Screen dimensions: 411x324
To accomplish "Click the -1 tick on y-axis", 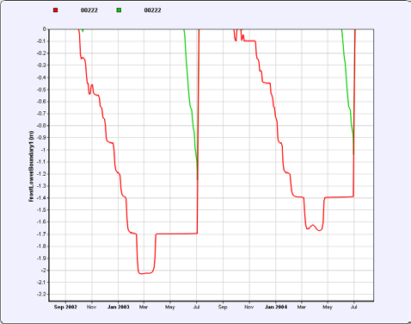I will [44, 150].
